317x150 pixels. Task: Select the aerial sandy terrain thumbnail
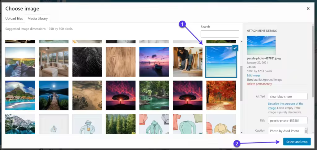(x=87, y=95)
